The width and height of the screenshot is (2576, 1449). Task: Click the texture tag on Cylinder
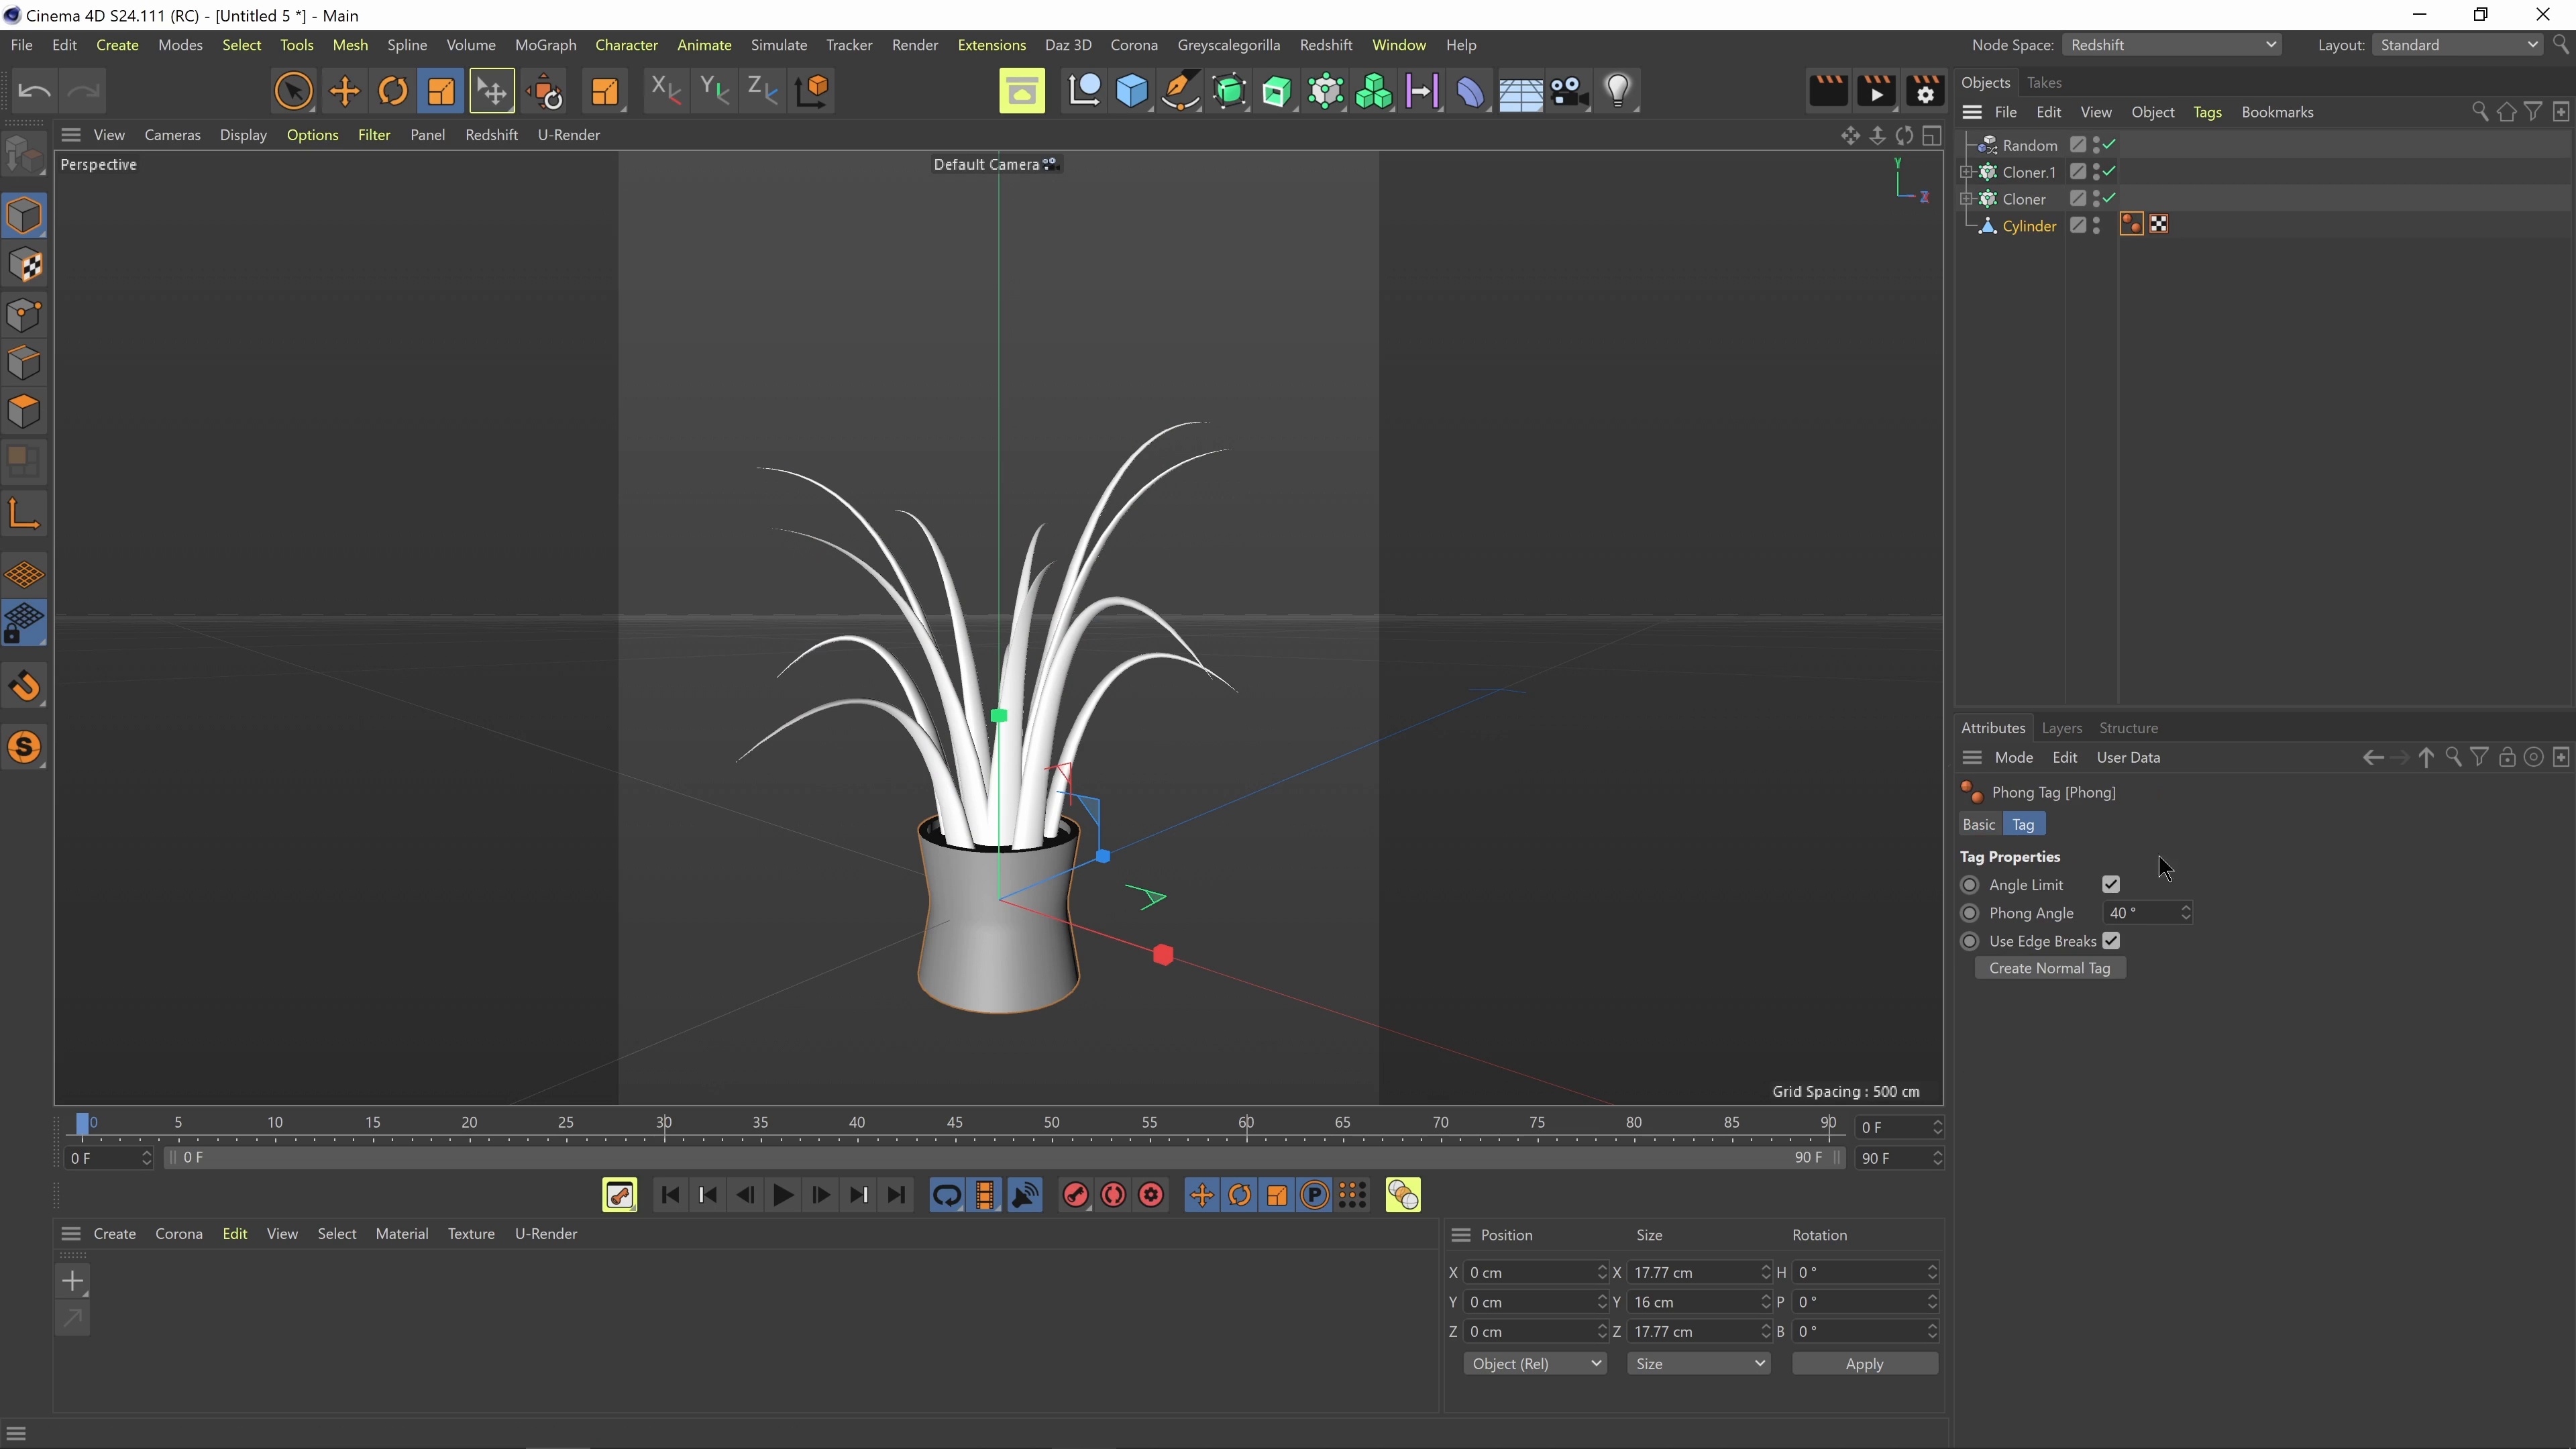click(2159, 225)
